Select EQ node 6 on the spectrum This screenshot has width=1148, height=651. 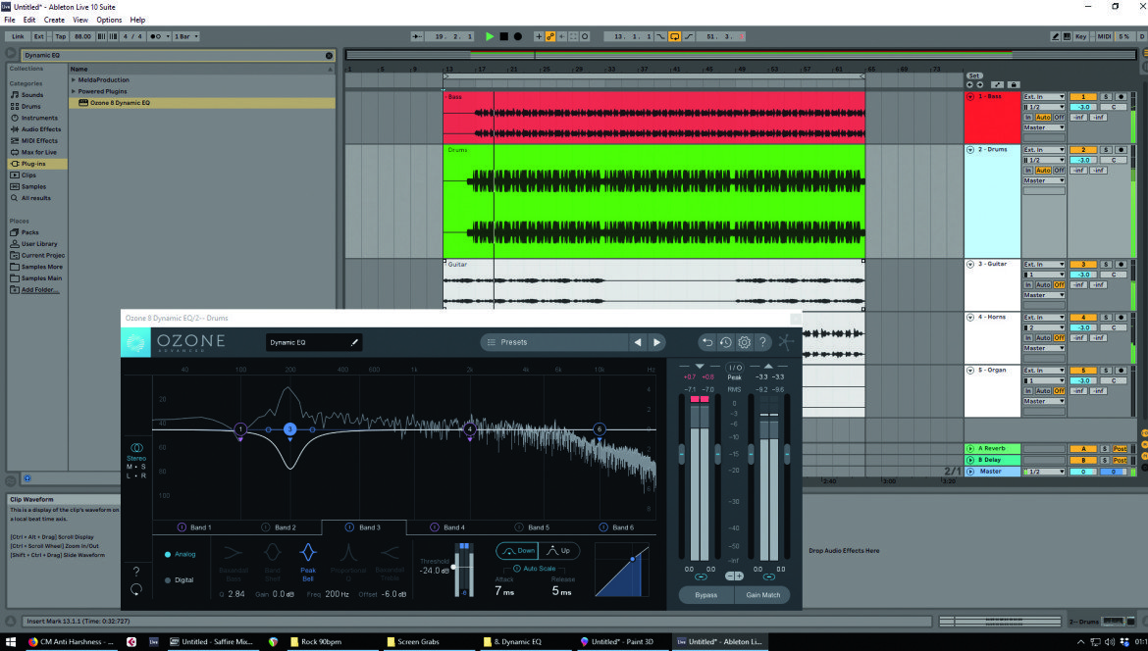[x=599, y=429]
